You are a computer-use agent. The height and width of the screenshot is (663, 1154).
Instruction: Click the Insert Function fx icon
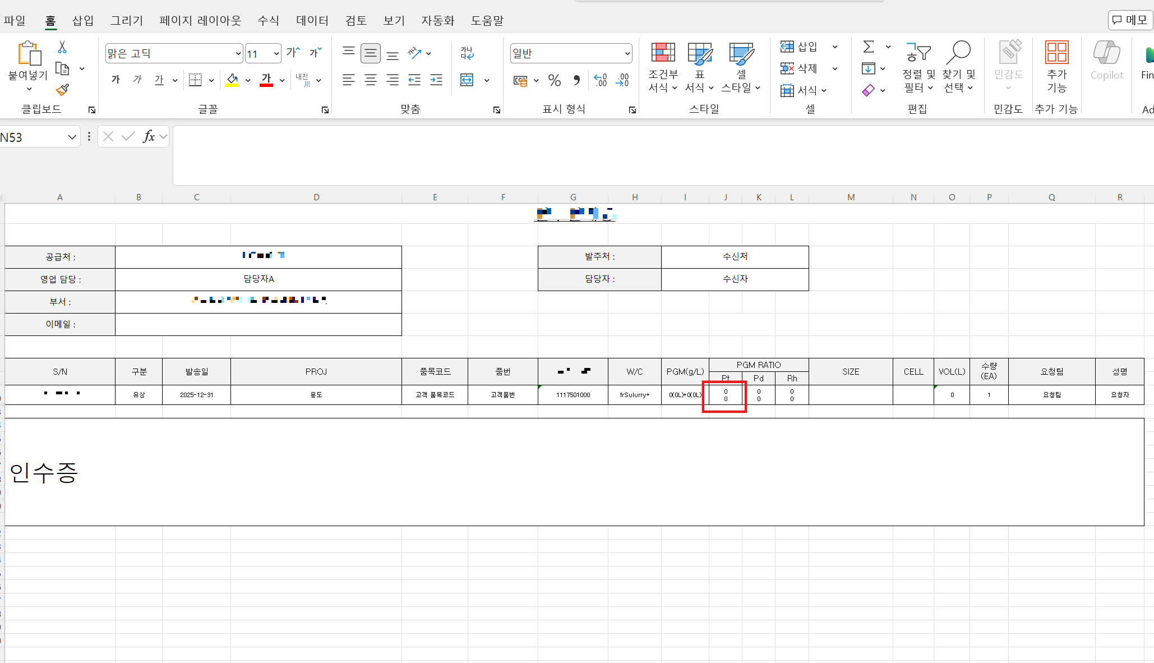[149, 136]
